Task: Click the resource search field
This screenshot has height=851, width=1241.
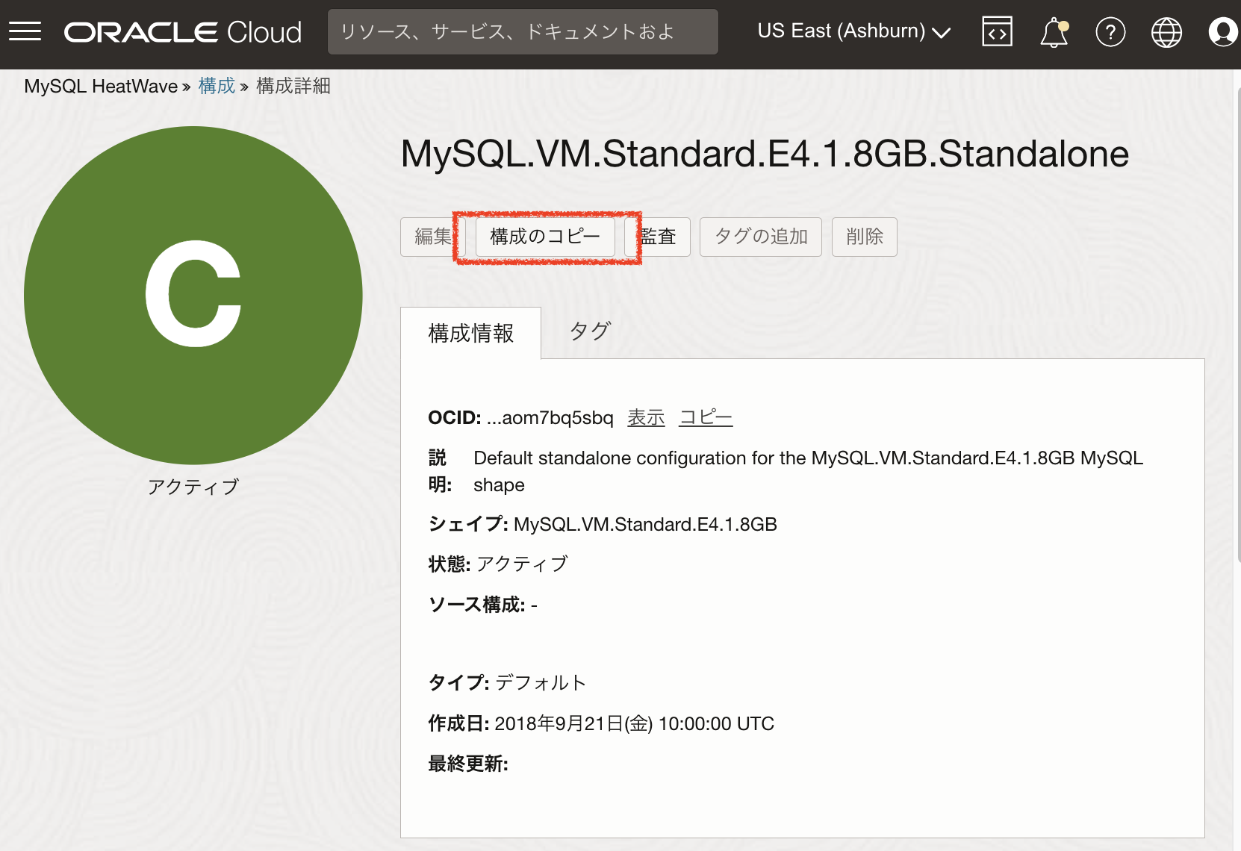Action: coord(523,32)
